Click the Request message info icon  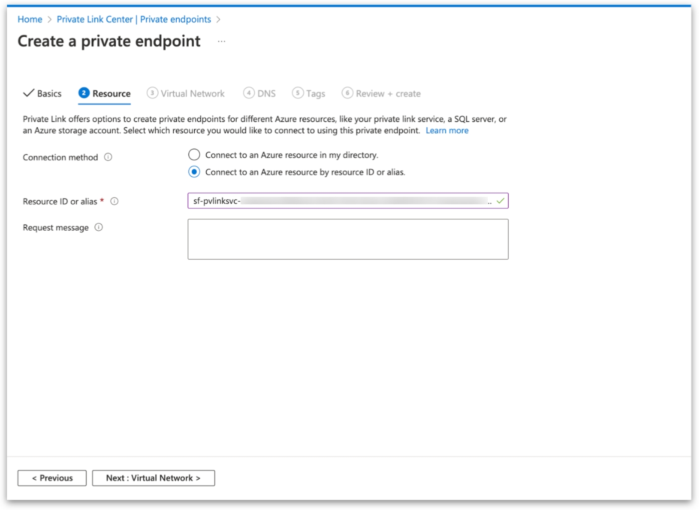pos(99,227)
